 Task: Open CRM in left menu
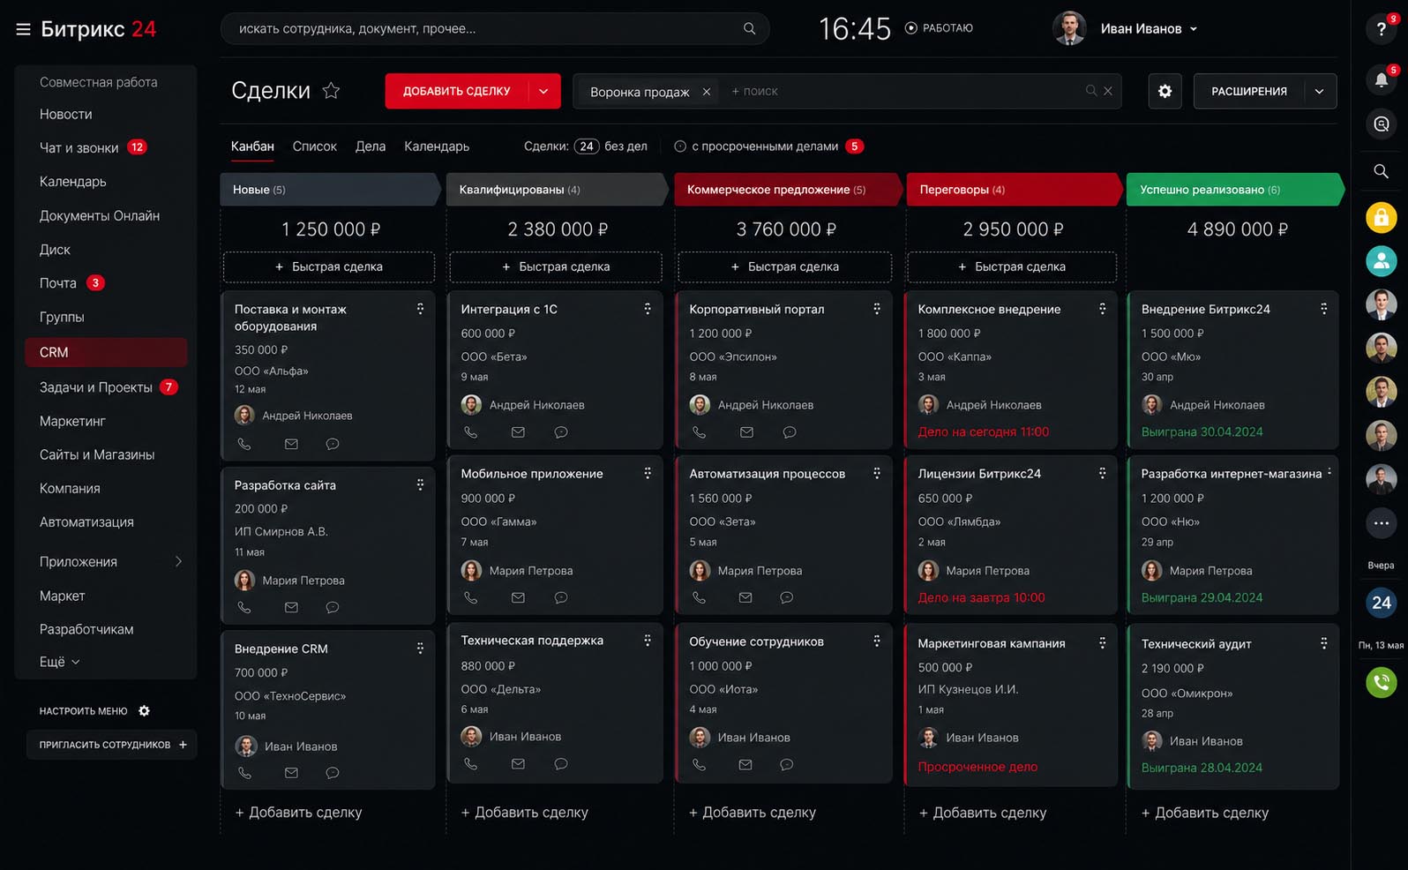(x=106, y=352)
